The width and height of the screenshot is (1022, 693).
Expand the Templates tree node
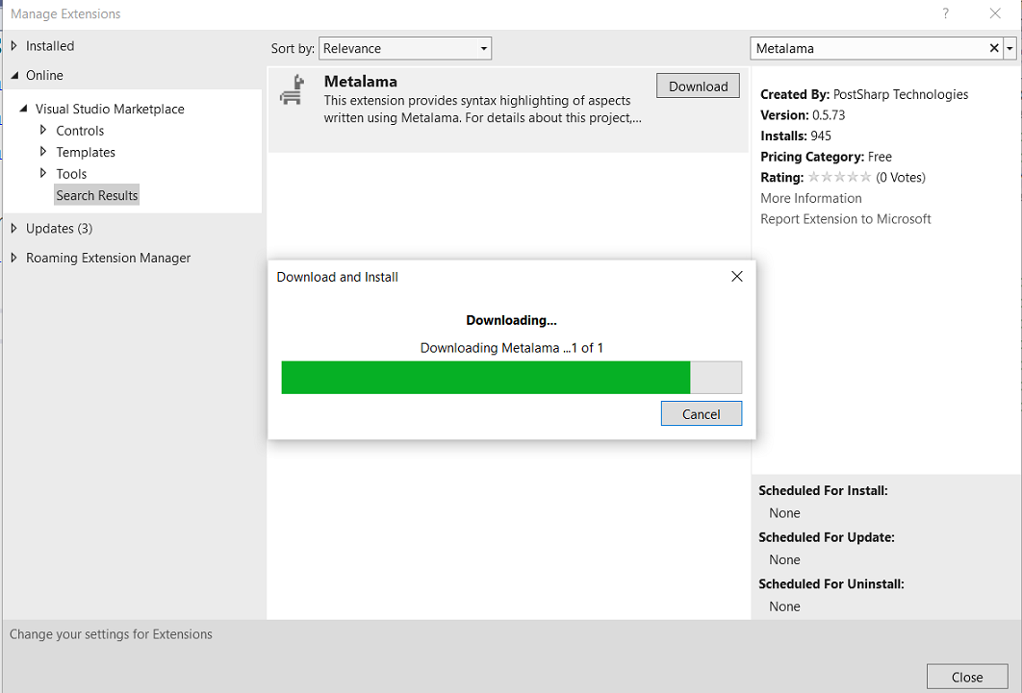[x=43, y=152]
